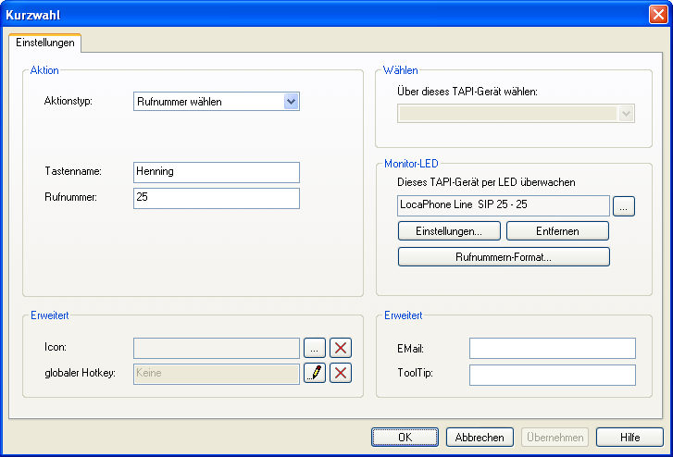Focus the Rufnummer input field
The image size is (673, 457).
point(217,198)
